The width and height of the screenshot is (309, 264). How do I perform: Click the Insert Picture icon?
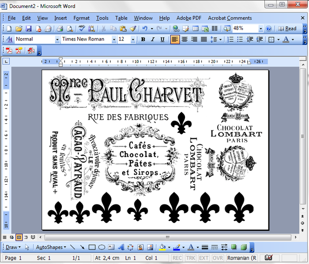pos(150,247)
